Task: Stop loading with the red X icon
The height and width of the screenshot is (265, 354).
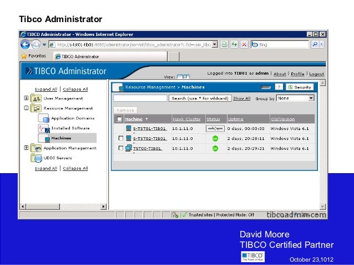Action: (x=244, y=44)
